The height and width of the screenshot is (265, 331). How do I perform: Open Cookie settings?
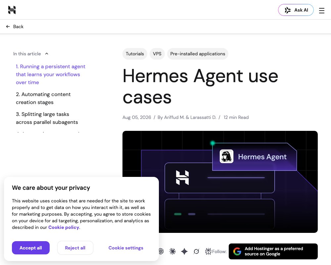tap(126, 248)
